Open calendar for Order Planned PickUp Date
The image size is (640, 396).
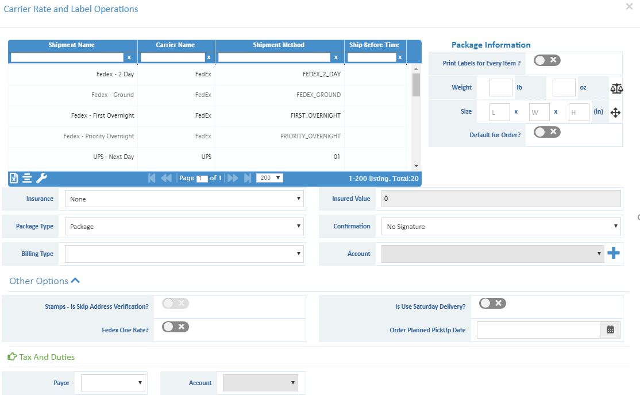[x=610, y=330]
